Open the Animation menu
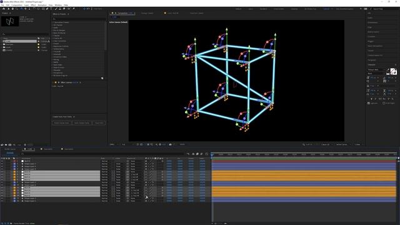400x225 pixels. 42,5
